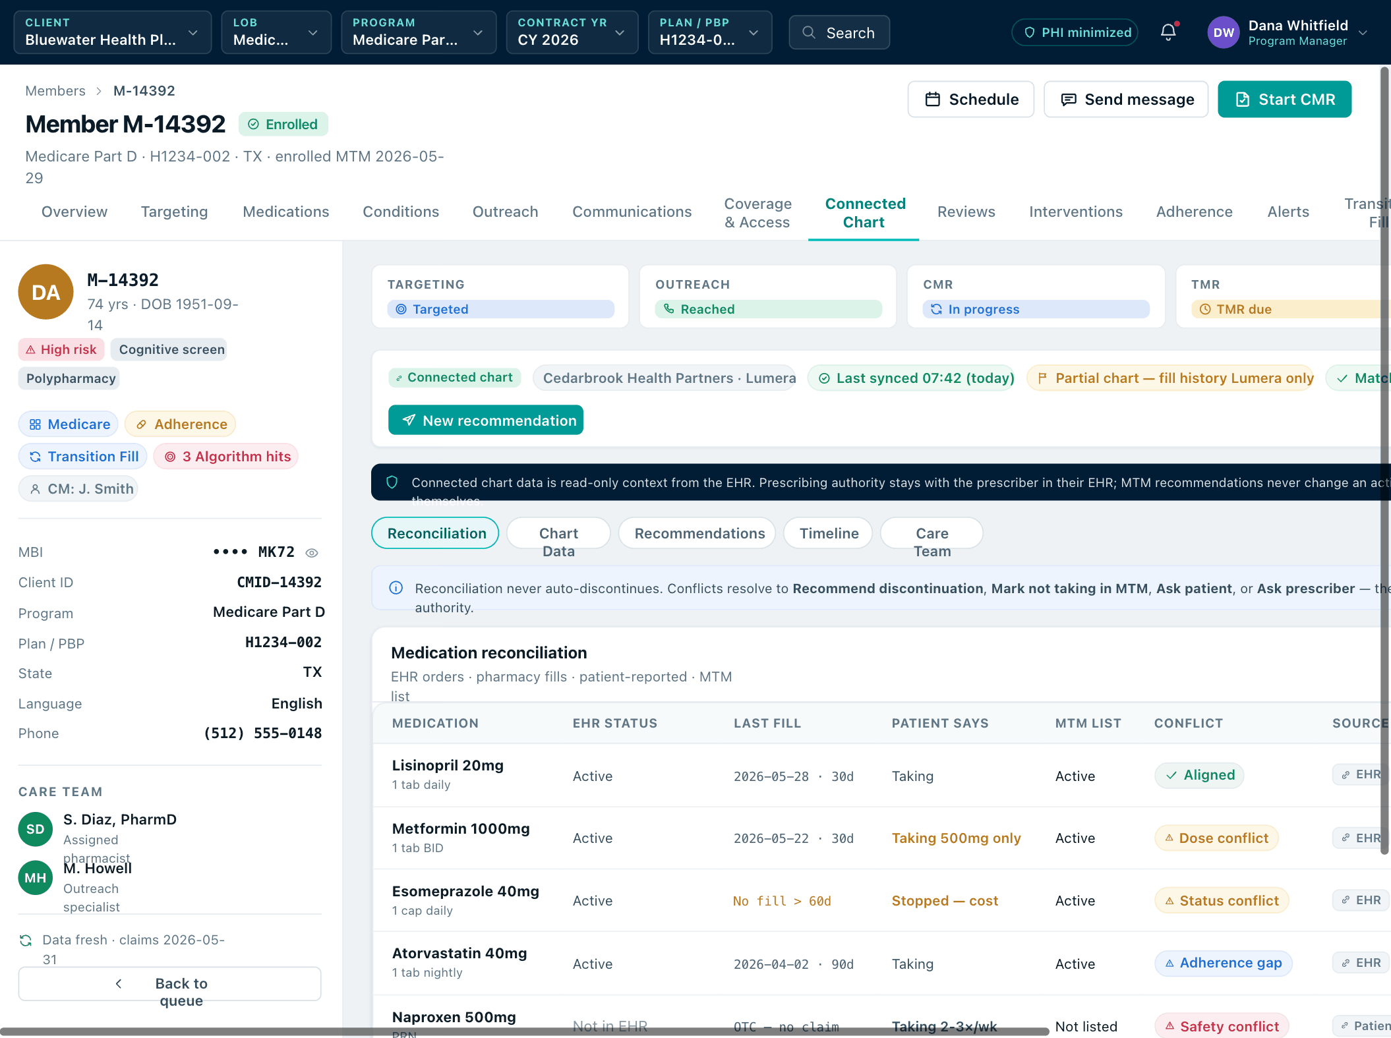Switch to the Medications tab
The width and height of the screenshot is (1391, 1038).
(286, 212)
